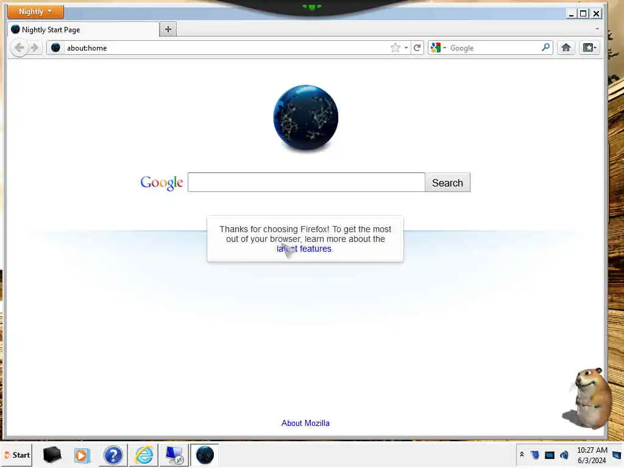The image size is (624, 468).
Task: Click the blue monitor tray icon
Action: pos(550,455)
